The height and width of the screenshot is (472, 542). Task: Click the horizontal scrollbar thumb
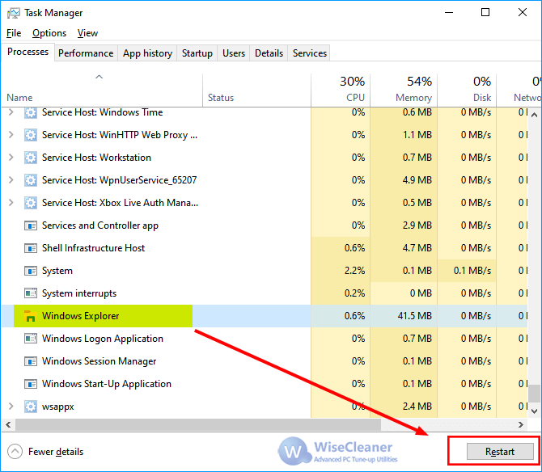[198, 424]
